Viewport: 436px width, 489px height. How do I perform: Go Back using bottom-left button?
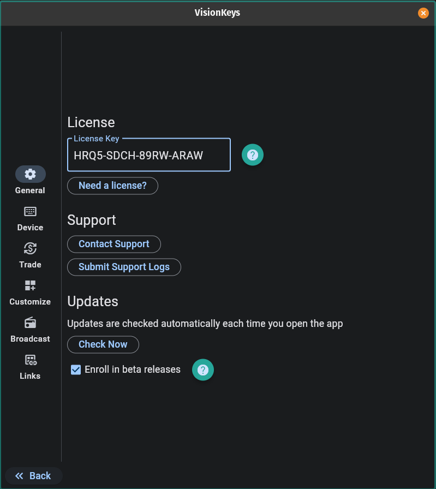click(x=33, y=476)
